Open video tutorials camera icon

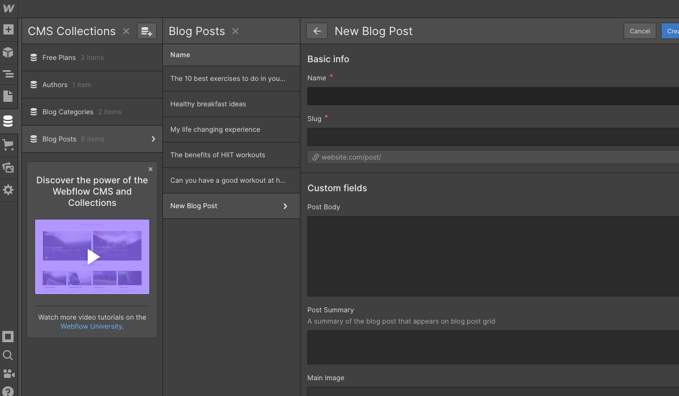(x=8, y=373)
